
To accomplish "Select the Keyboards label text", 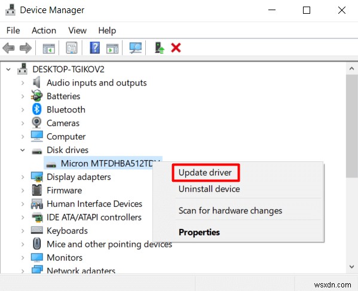I will click(67, 231).
